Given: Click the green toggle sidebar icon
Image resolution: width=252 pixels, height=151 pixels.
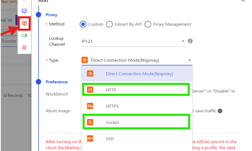Looking at the screenshot, I should [x=24, y=35].
